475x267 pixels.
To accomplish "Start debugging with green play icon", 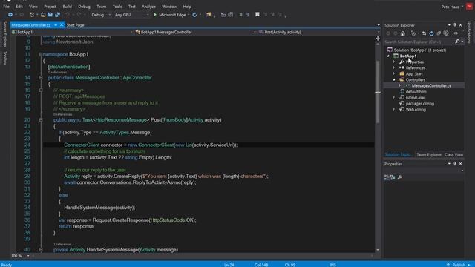I will coord(155,15).
